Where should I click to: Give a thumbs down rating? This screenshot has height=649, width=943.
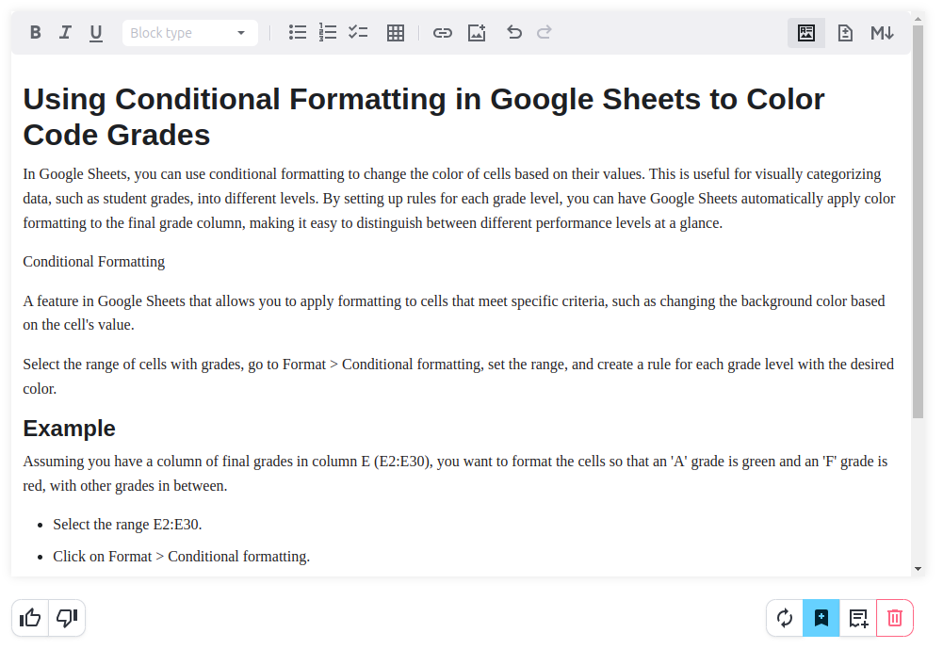point(67,618)
